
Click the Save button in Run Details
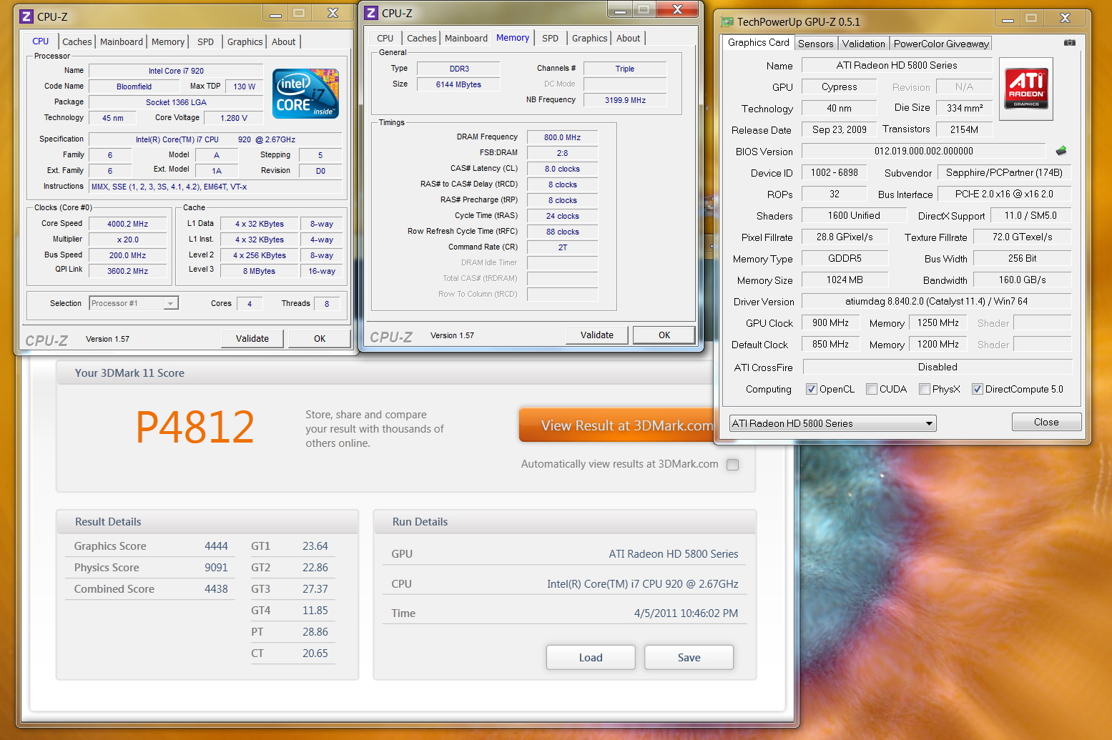(x=689, y=658)
